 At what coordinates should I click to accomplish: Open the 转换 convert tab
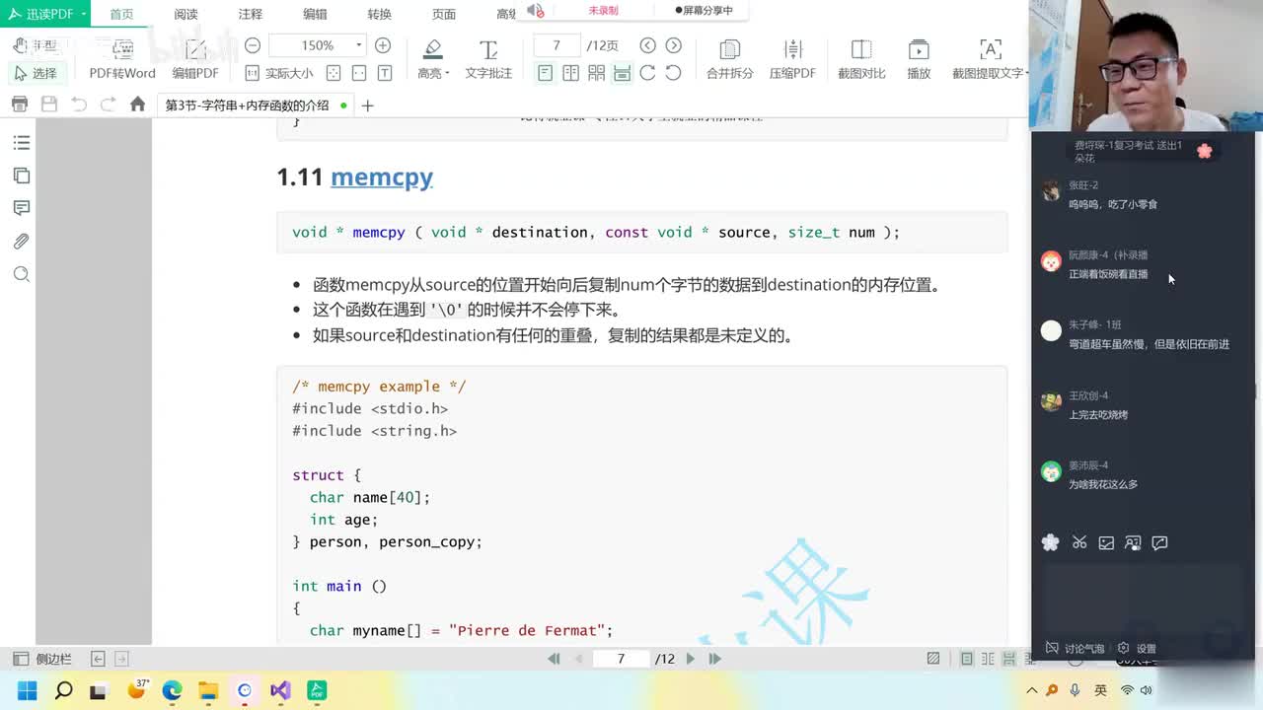(379, 14)
